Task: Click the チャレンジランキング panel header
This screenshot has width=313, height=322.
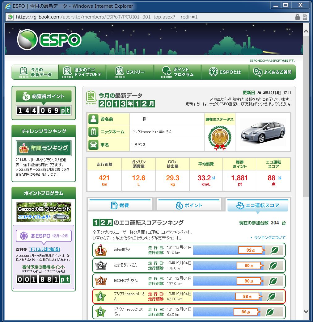Action: click(44, 131)
